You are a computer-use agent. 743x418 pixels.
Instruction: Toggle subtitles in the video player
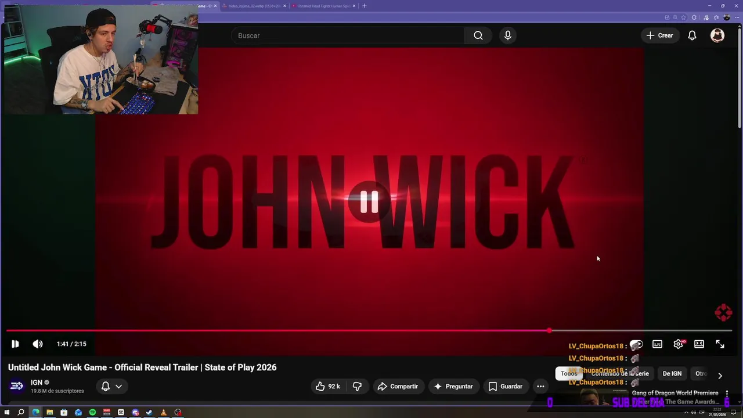pos(657,344)
